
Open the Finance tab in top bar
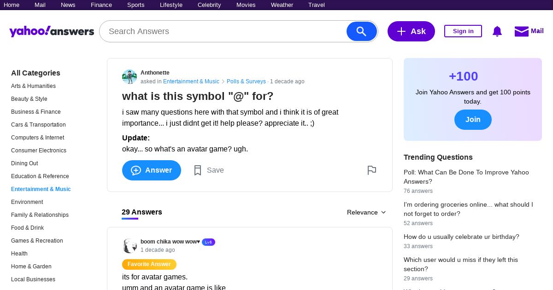101,5
